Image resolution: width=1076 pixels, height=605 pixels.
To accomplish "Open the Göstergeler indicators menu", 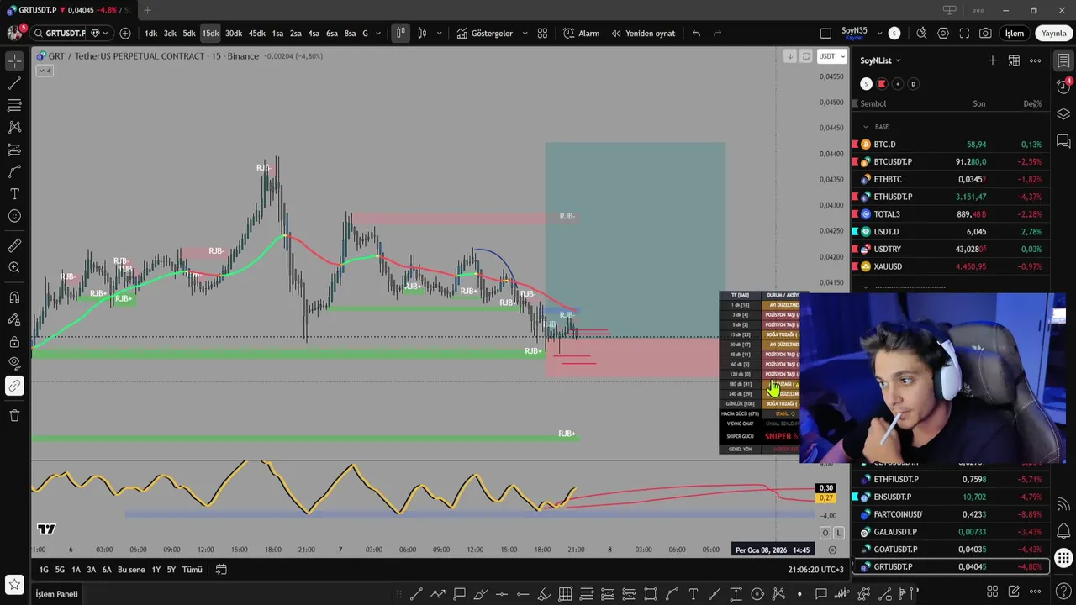I will click(485, 34).
